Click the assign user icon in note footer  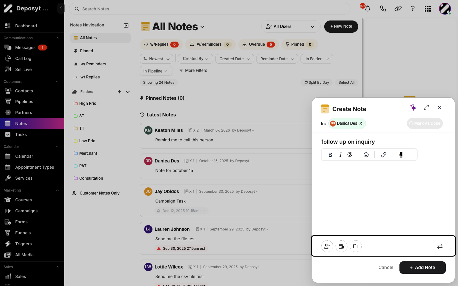tap(327, 246)
